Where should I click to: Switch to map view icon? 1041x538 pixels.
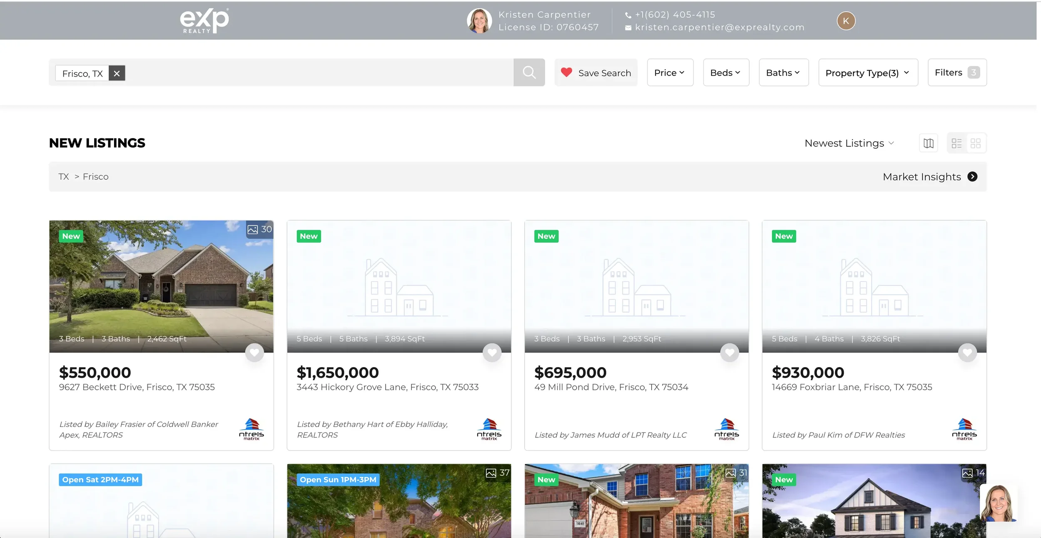(928, 143)
